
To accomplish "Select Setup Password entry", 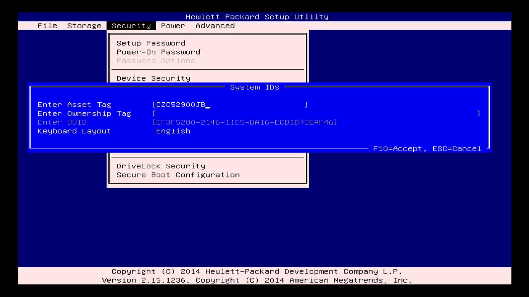I will [x=151, y=43].
